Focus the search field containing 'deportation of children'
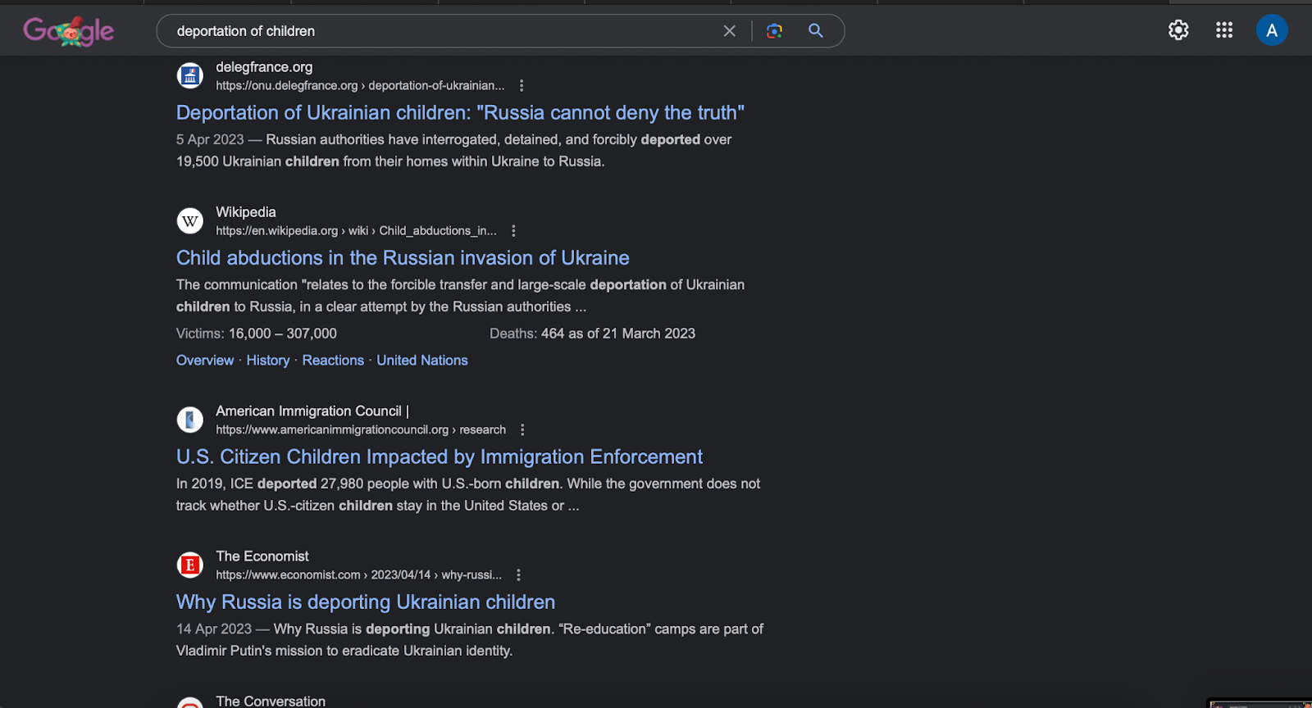This screenshot has width=1312, height=708. [443, 31]
